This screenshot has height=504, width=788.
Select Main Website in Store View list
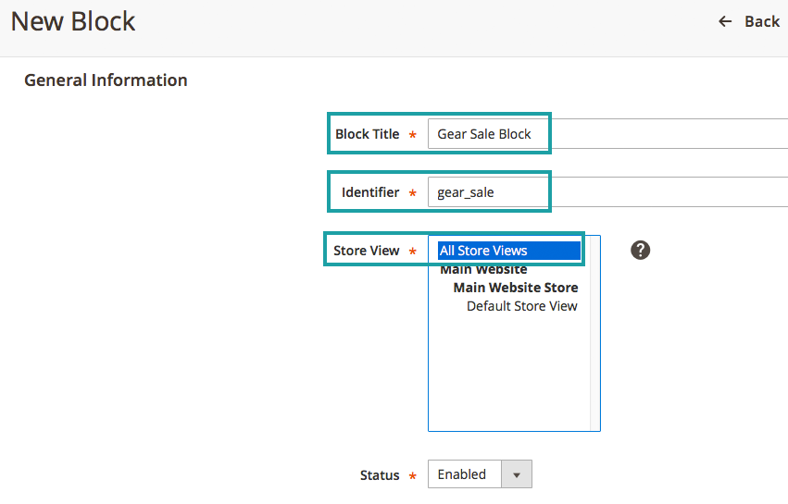[x=483, y=269]
